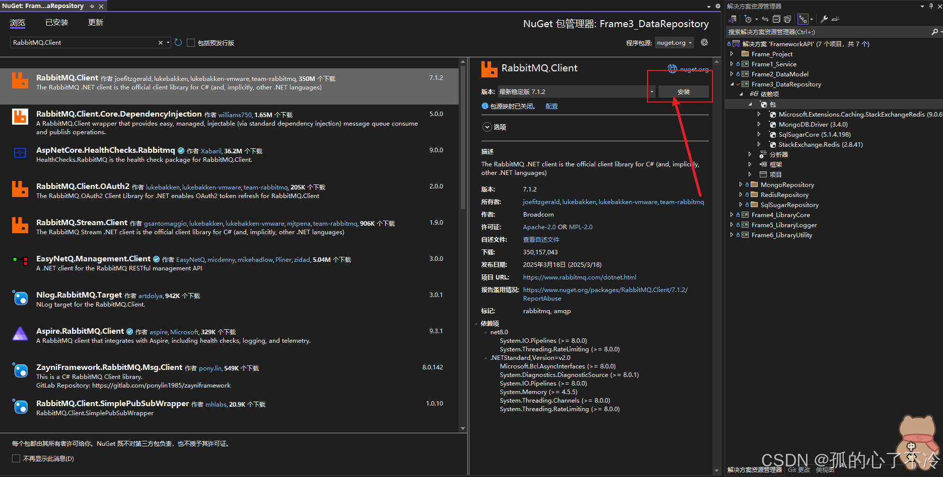The width and height of the screenshot is (943, 477).
Task: Focus the package search input field
Action: pos(84,43)
